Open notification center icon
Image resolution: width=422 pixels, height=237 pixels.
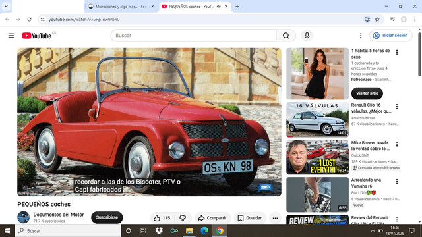pos(411,230)
